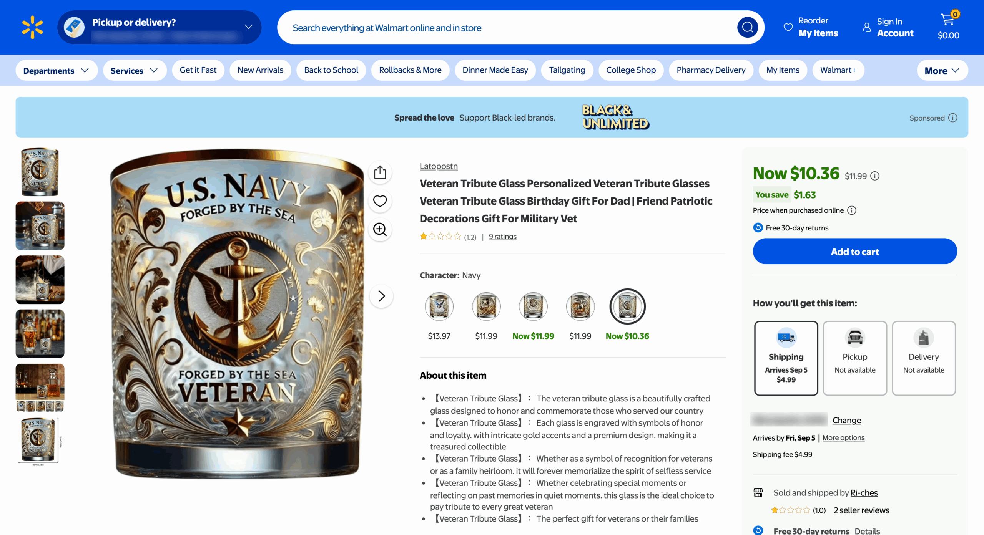Go to Pharmacy Delivery
The height and width of the screenshot is (535, 984).
click(x=711, y=70)
